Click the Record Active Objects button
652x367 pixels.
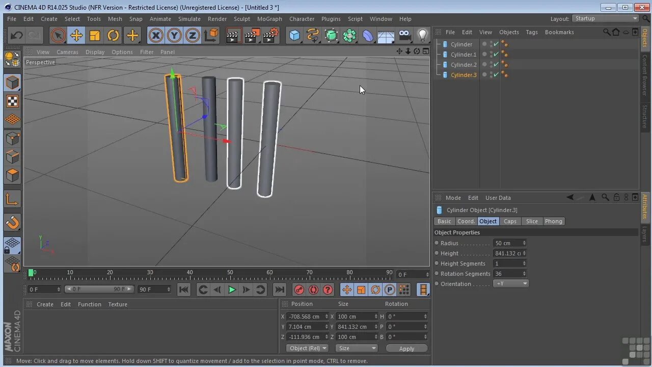point(299,290)
